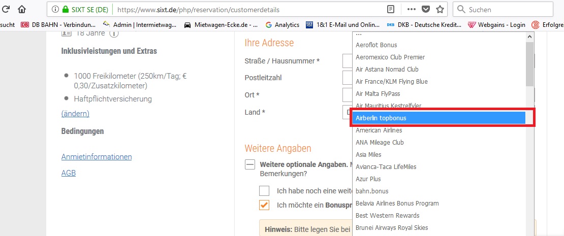This screenshot has height=236, width=564.
Task: Select Aeromexico Club Premier option
Action: point(438,57)
